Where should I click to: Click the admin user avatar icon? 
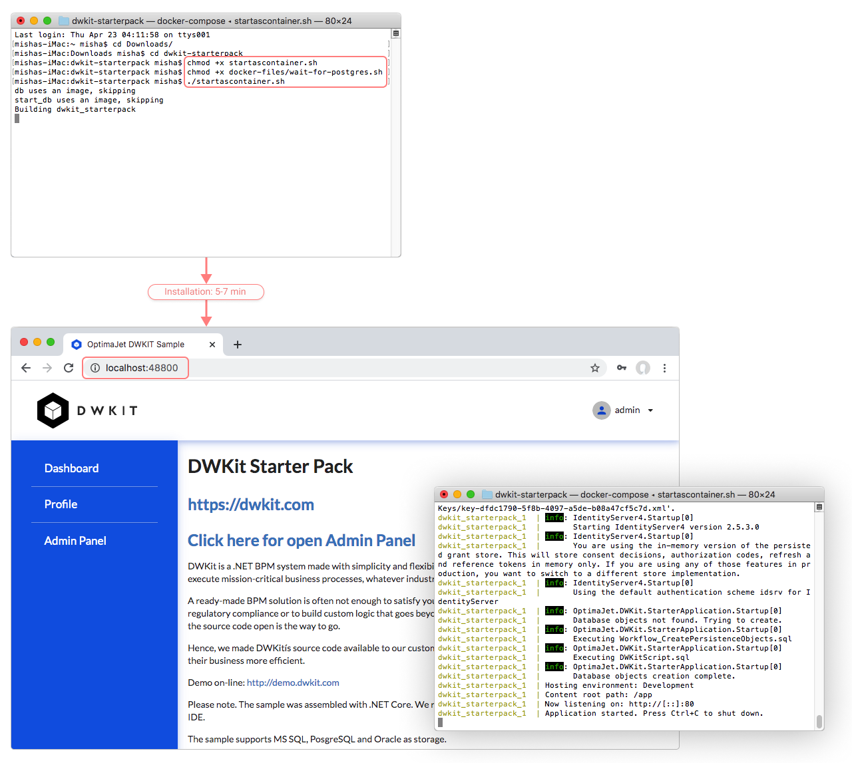pos(602,410)
